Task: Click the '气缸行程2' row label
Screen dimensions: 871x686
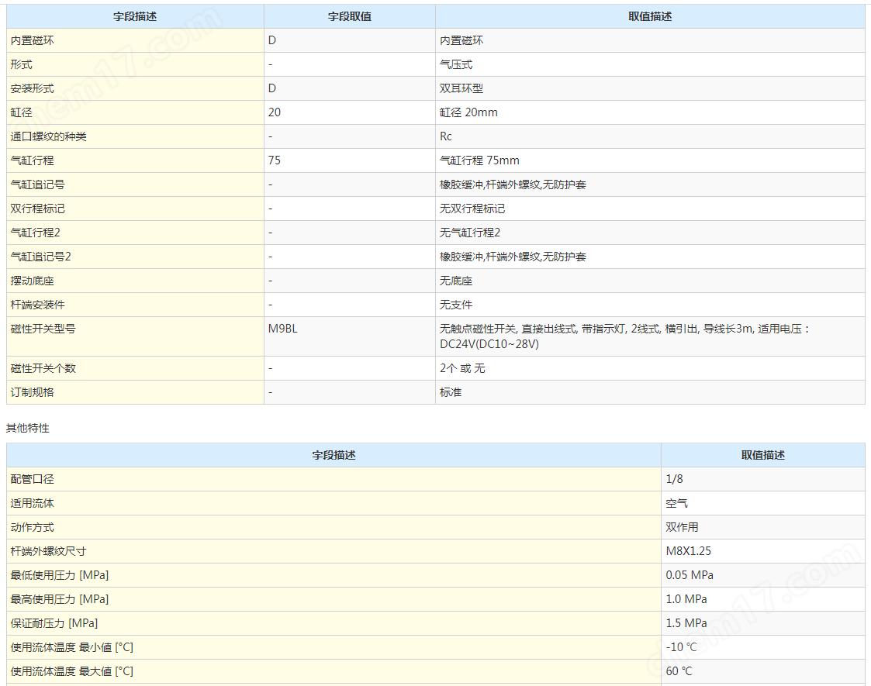Action: [35, 233]
